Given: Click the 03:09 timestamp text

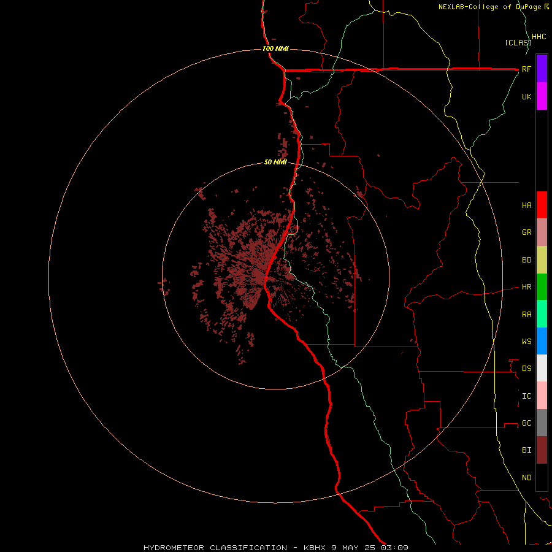Looking at the screenshot, I should (394, 548).
